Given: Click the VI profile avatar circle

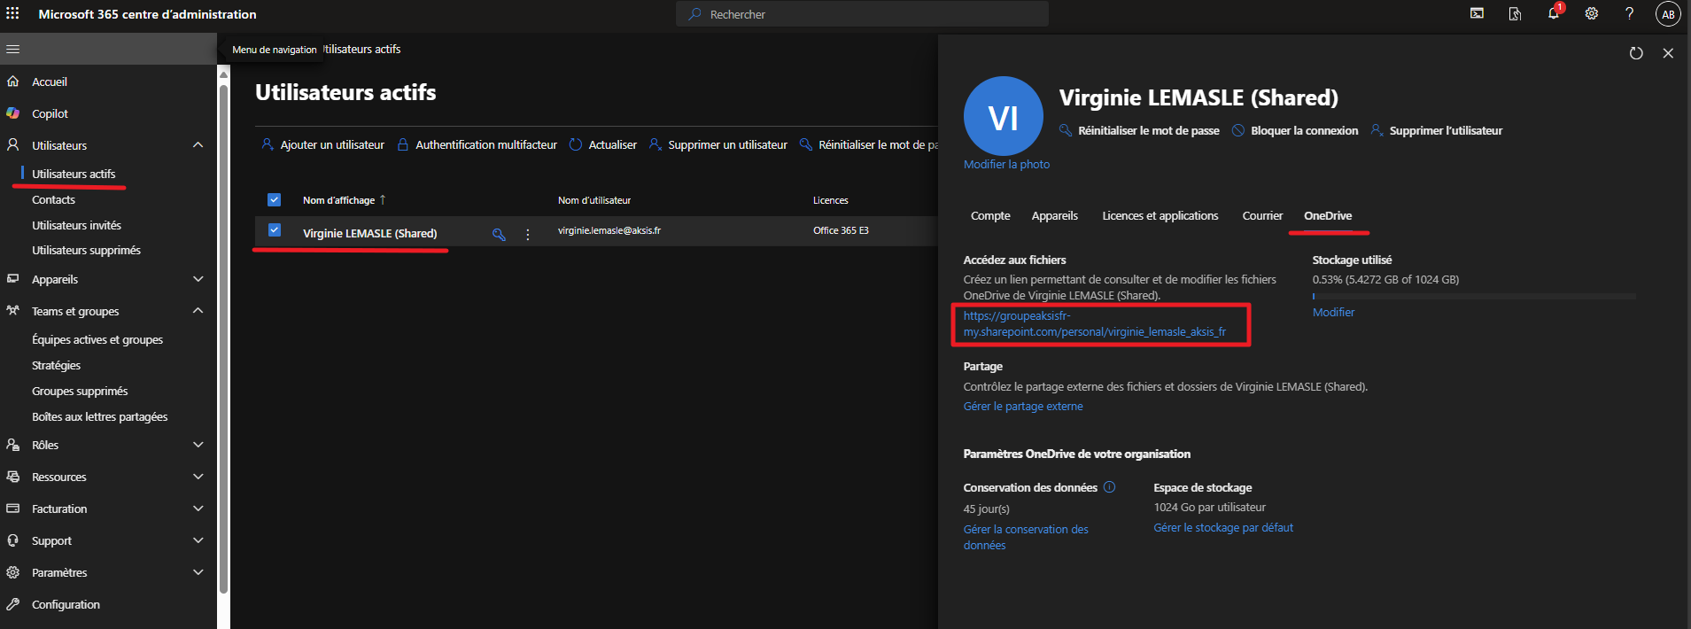Looking at the screenshot, I should (1003, 116).
